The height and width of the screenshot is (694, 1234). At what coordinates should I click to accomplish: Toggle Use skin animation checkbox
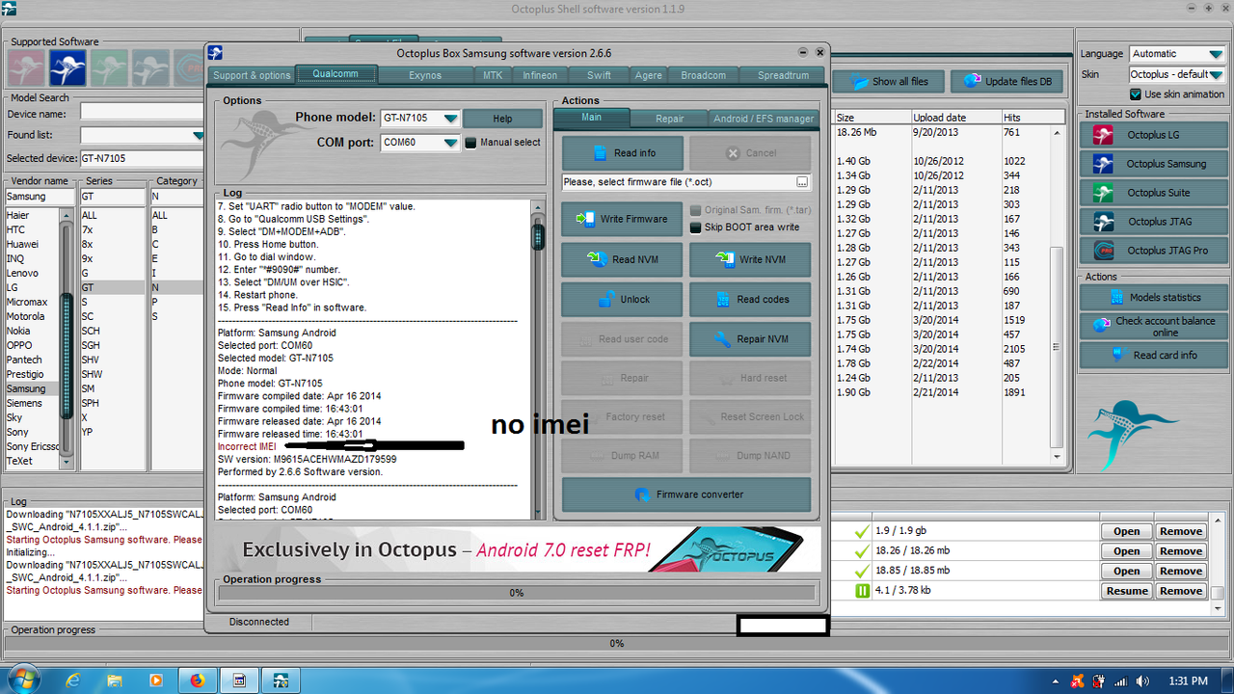[1136, 94]
